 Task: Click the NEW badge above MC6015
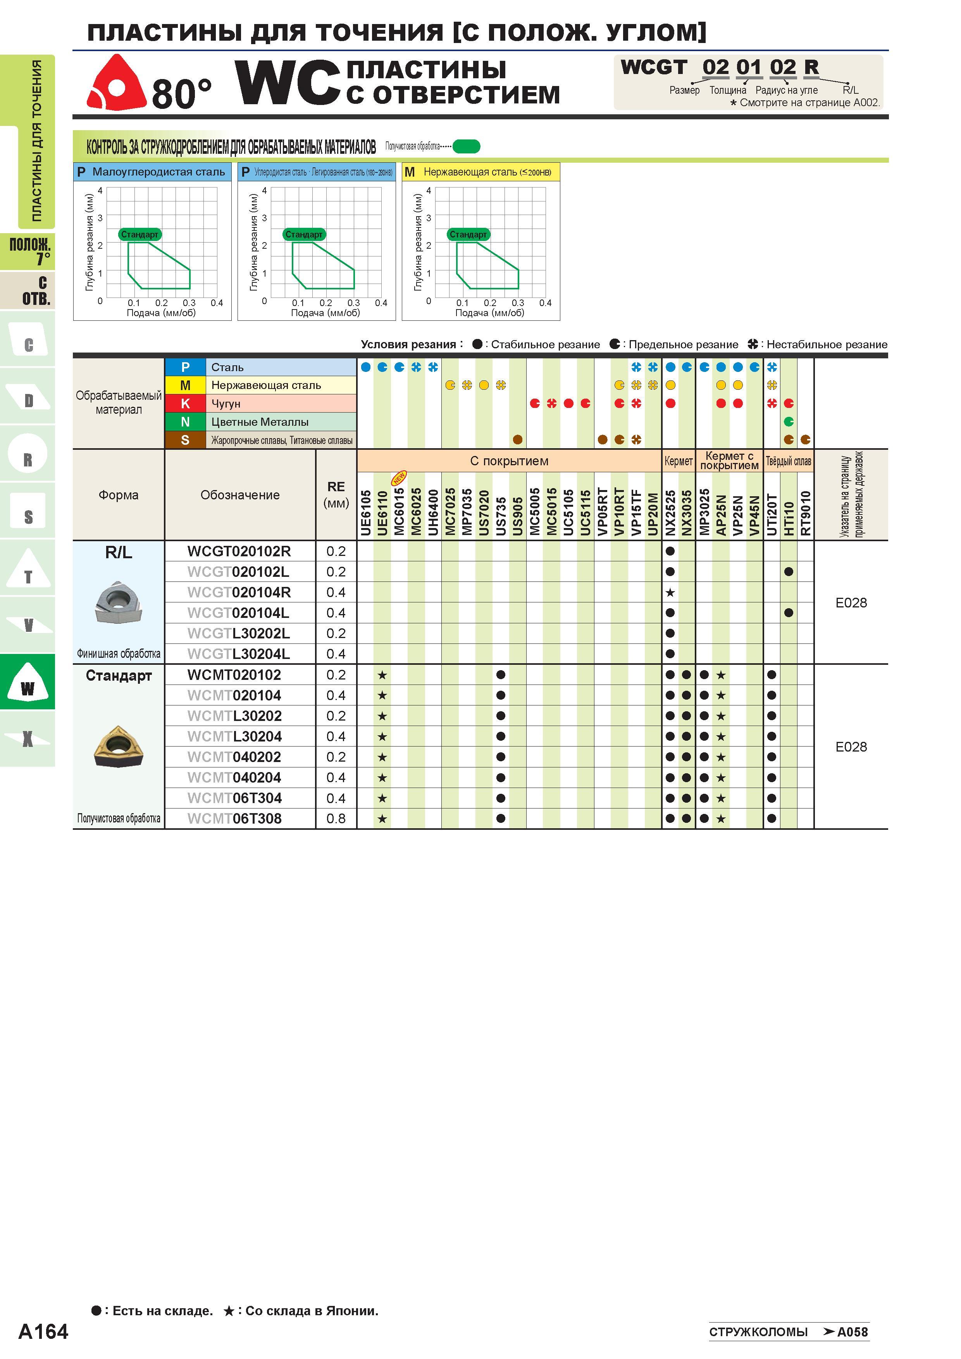click(399, 478)
